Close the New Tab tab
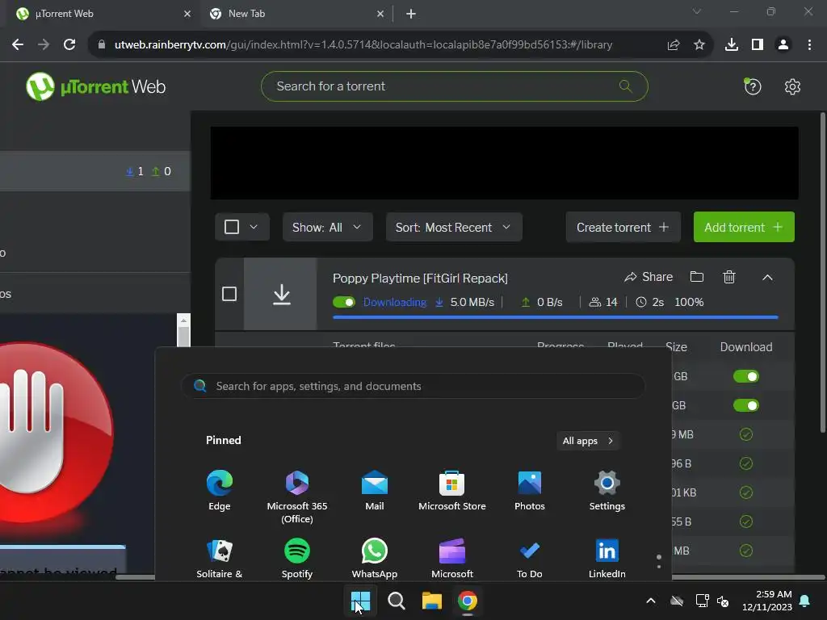The width and height of the screenshot is (827, 620). (380, 14)
